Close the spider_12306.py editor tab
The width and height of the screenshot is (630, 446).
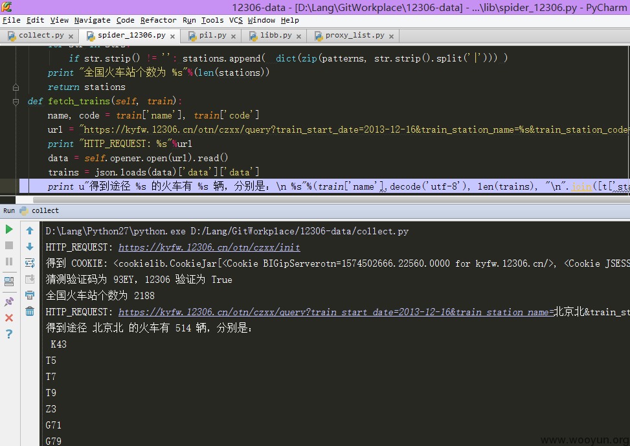coord(172,36)
